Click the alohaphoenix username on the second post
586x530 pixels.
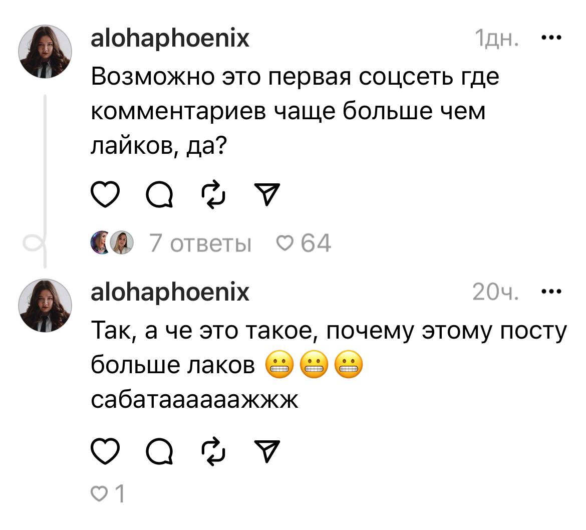170,293
